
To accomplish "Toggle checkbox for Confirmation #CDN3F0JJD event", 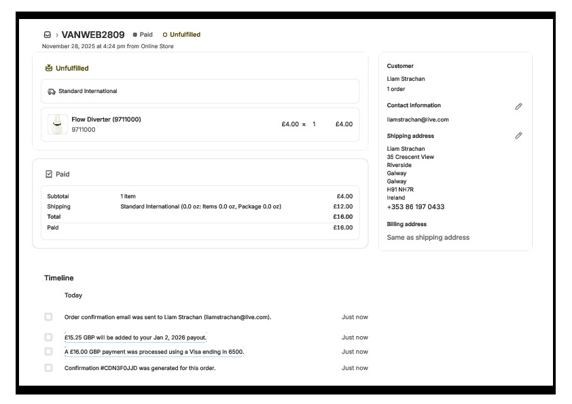I will coord(48,368).
